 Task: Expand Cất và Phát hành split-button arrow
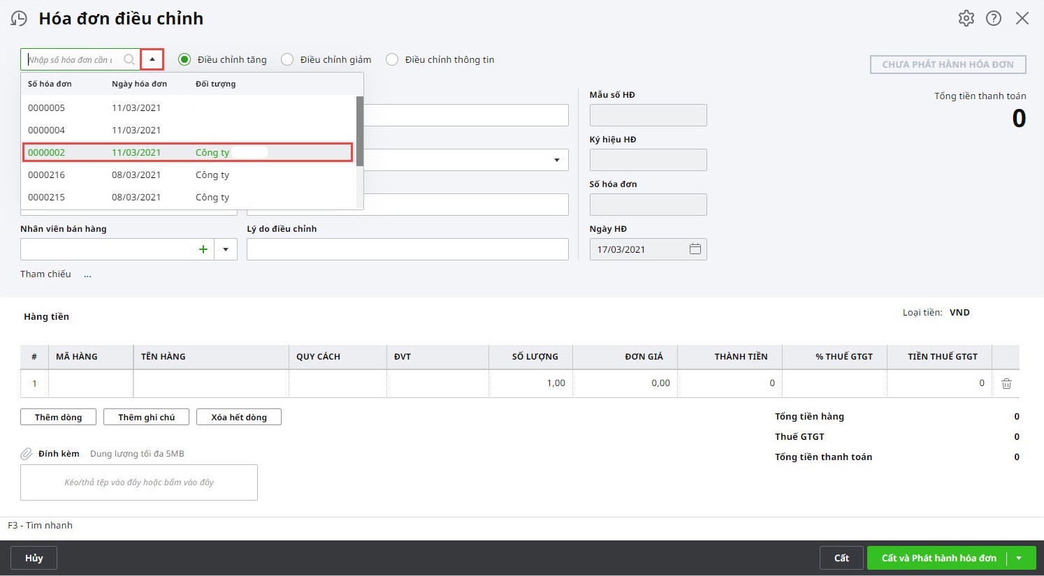tap(1019, 558)
